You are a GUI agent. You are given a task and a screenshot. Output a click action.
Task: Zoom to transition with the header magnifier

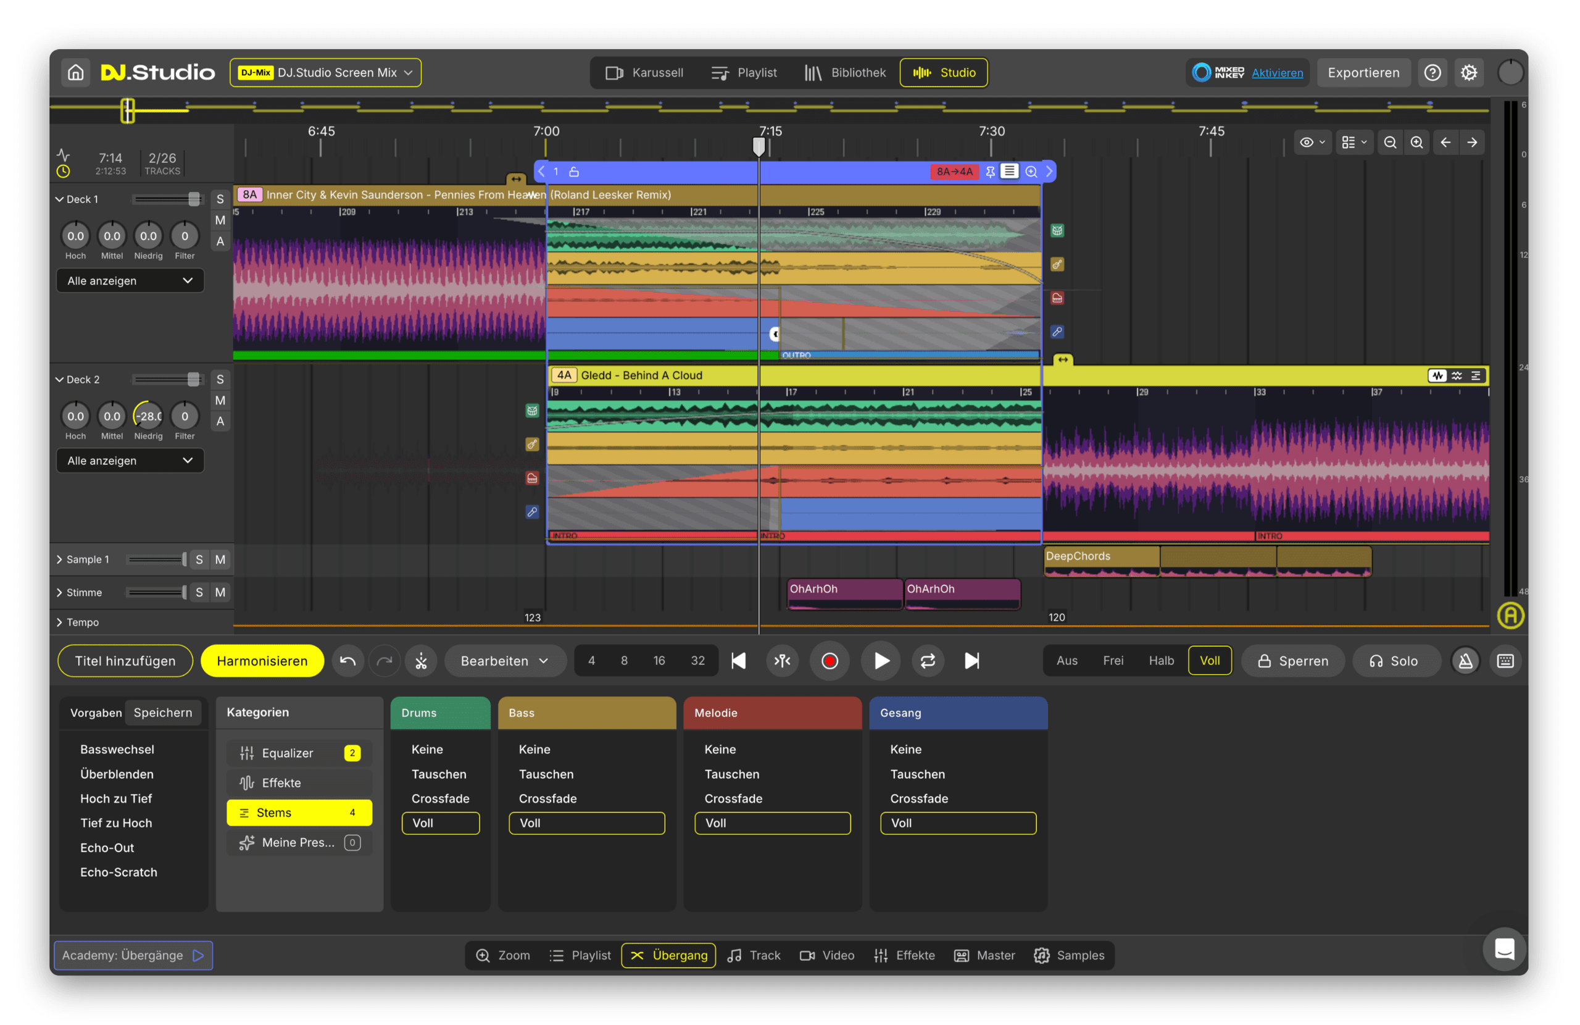pyautogui.click(x=1031, y=172)
